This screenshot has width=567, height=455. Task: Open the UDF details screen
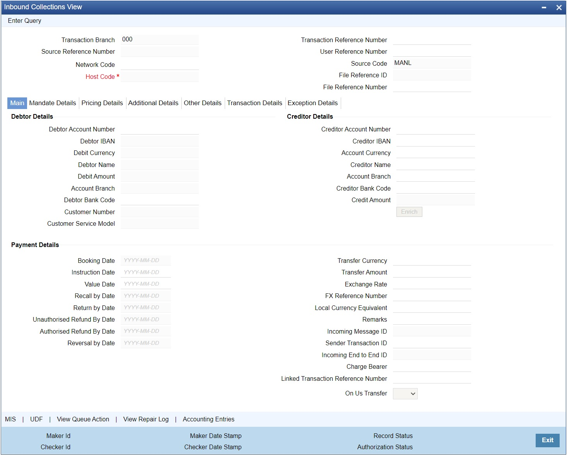coord(36,419)
